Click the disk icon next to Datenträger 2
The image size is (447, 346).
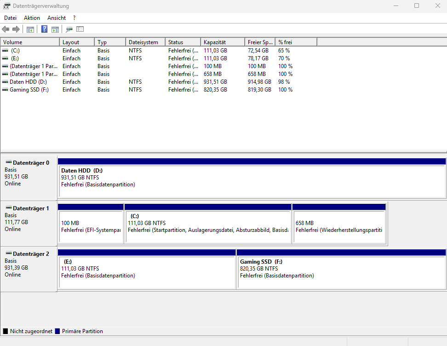(9, 254)
